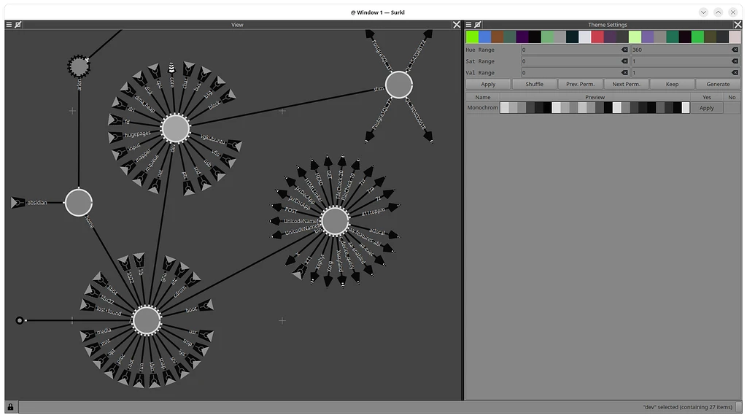Select the boot folder node icon
This screenshot has width=747, height=418.
click(206, 304)
